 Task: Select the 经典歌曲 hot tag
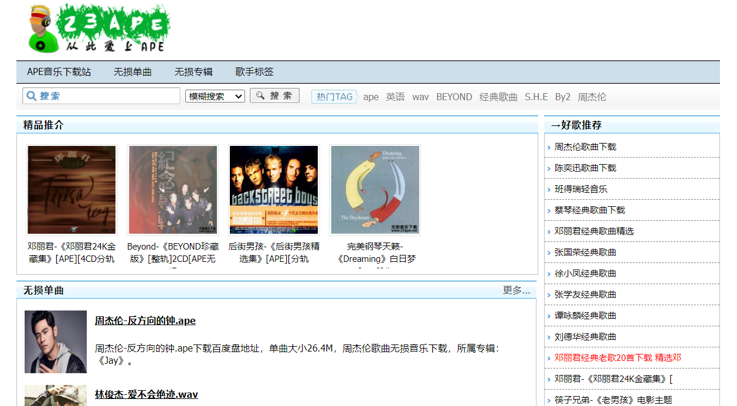498,97
